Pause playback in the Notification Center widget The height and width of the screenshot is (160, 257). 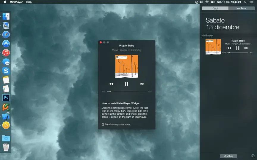238,48
